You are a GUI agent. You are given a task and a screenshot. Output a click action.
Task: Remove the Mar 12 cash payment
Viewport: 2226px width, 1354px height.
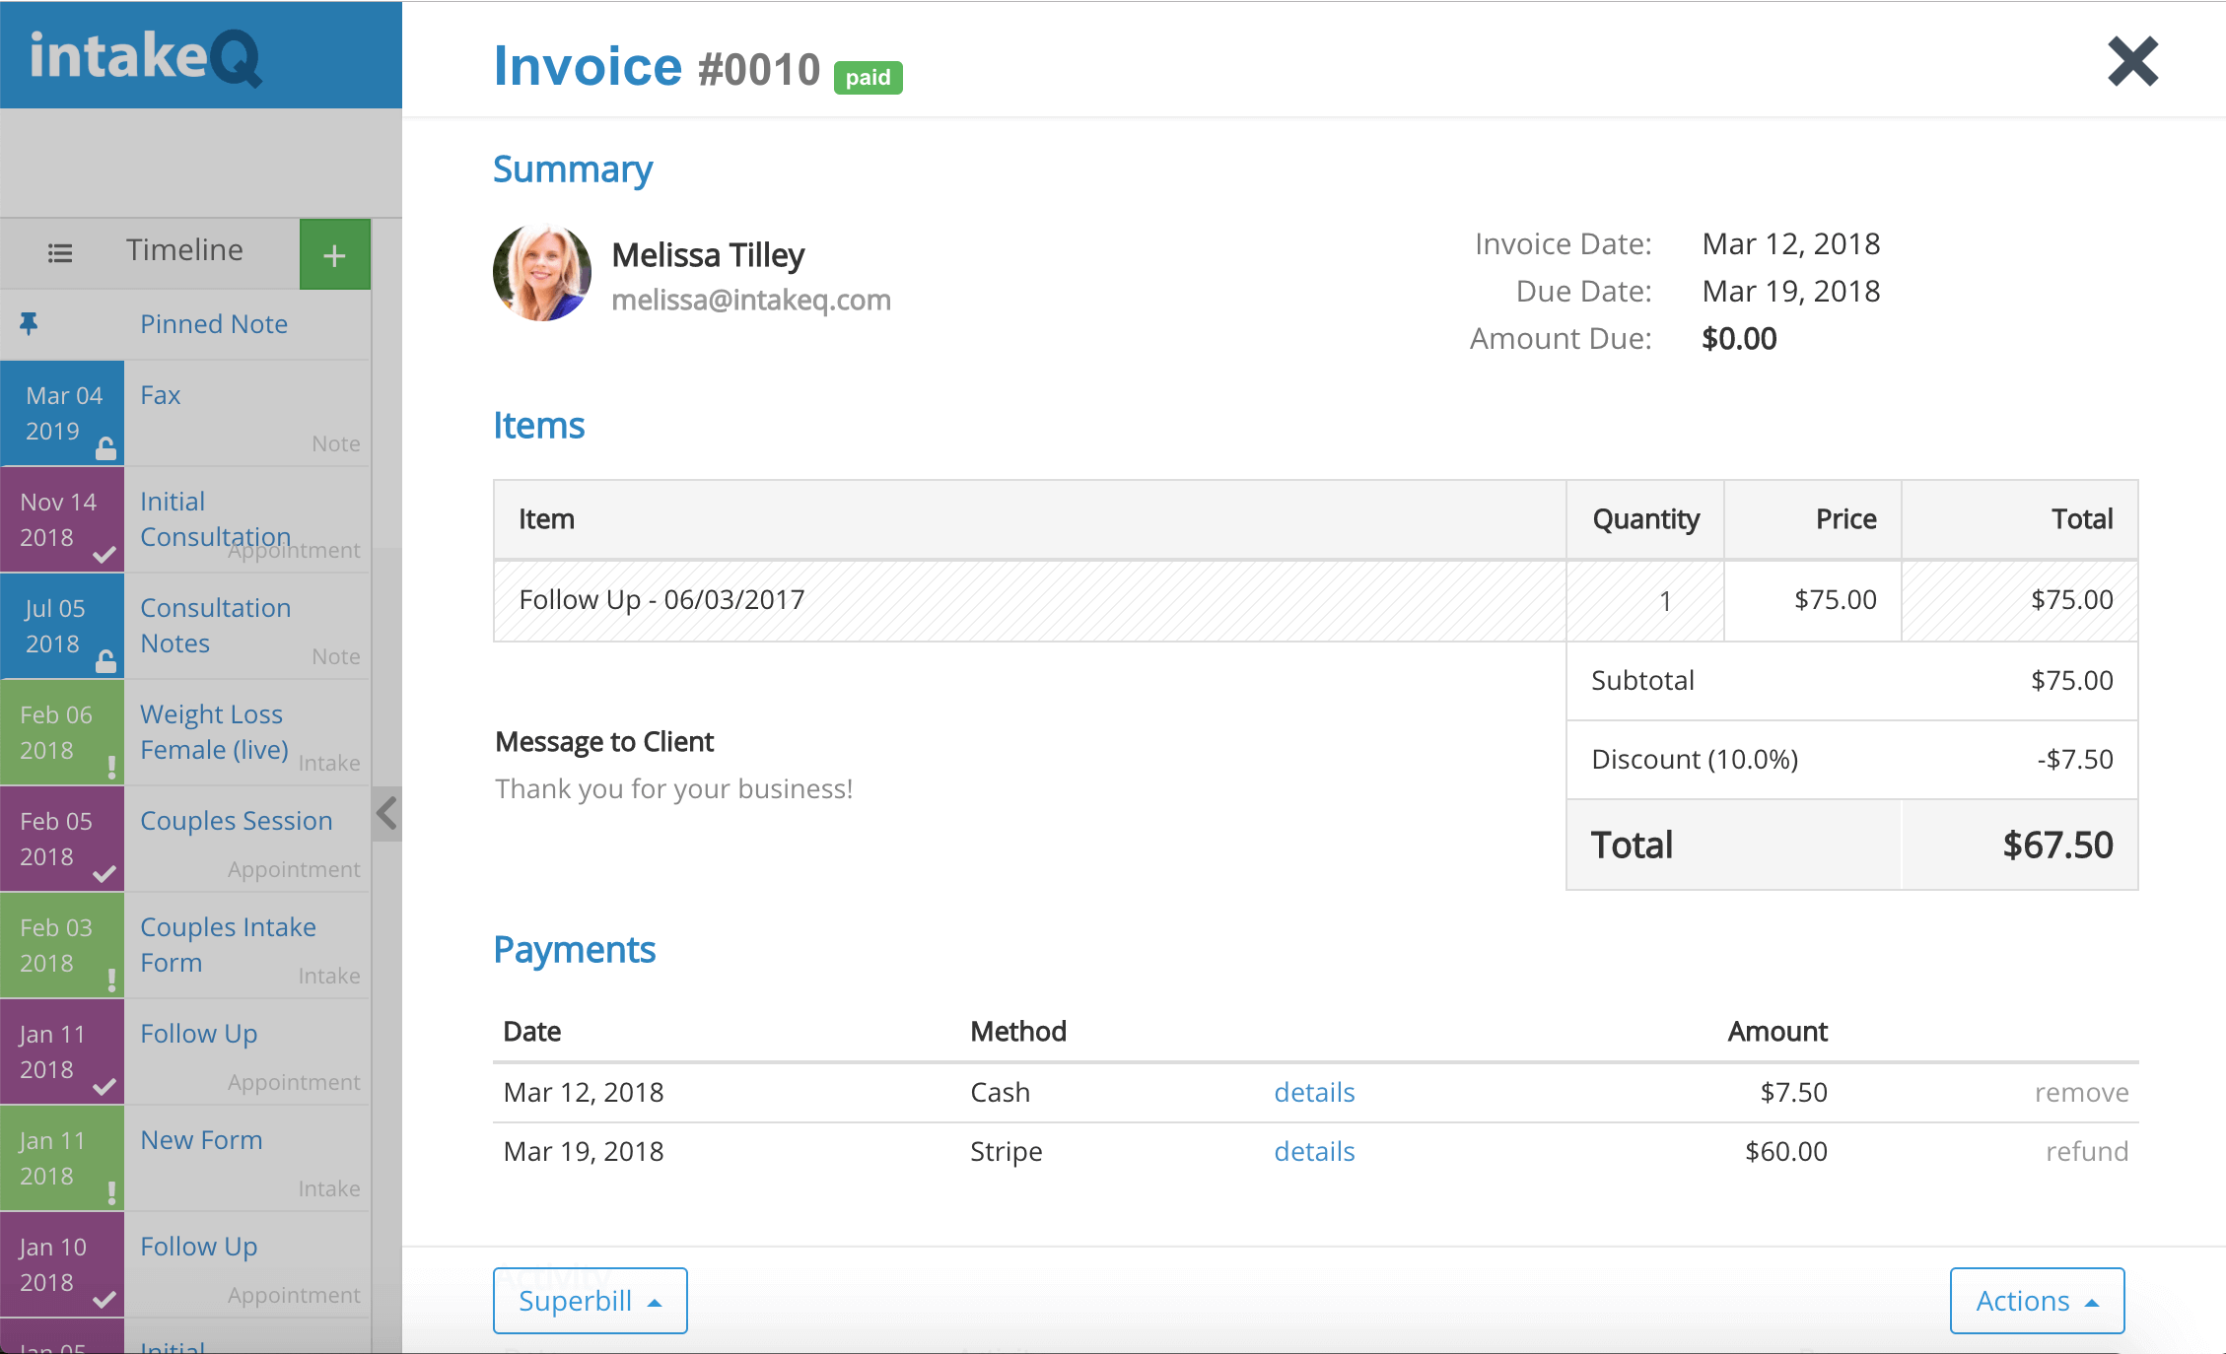2081,1092
